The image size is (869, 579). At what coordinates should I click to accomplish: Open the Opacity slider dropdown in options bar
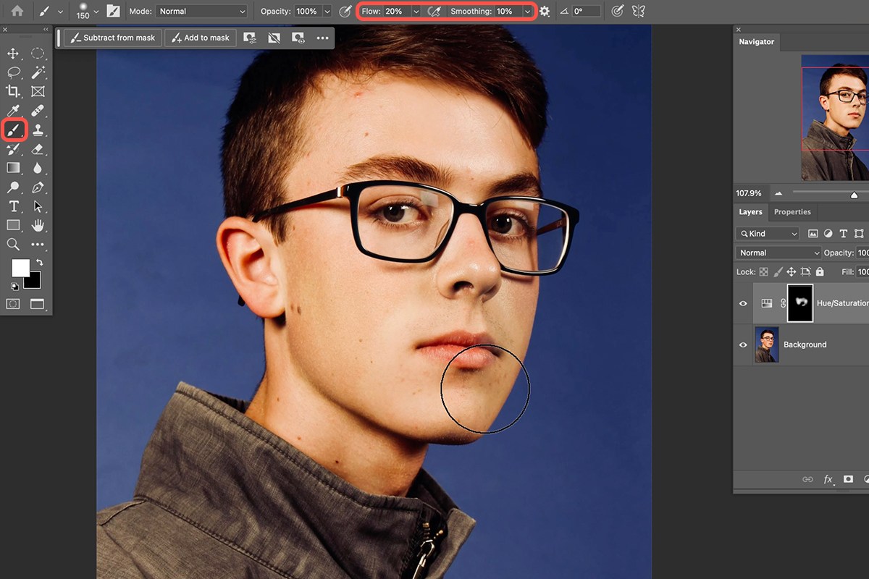point(327,12)
